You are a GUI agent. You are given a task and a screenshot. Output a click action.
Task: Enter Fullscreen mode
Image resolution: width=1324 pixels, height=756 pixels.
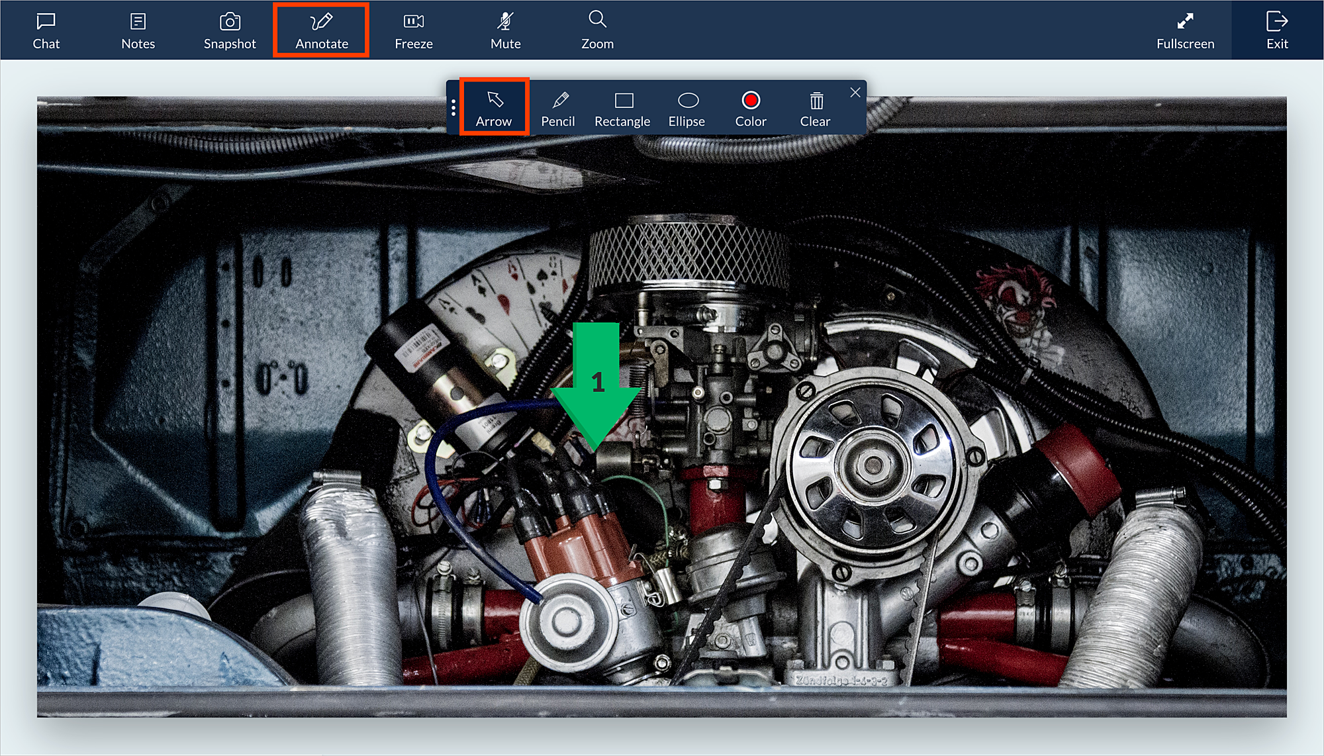click(x=1184, y=30)
